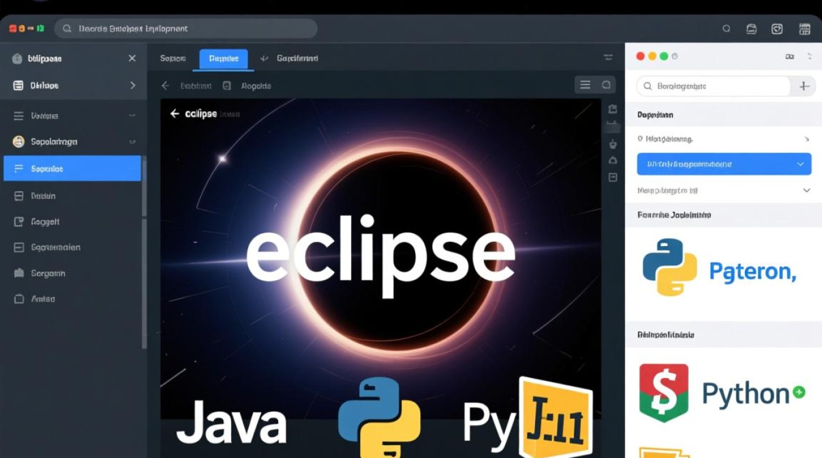The height and width of the screenshot is (458, 822).
Task: Click the bottom square icon in the vertical strip
Action: [613, 178]
